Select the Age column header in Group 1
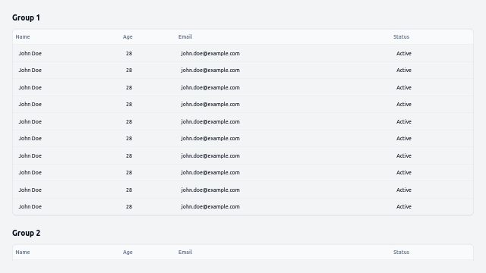 coord(128,37)
